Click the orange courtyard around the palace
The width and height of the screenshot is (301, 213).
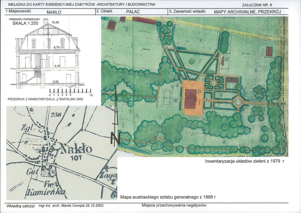(192, 98)
